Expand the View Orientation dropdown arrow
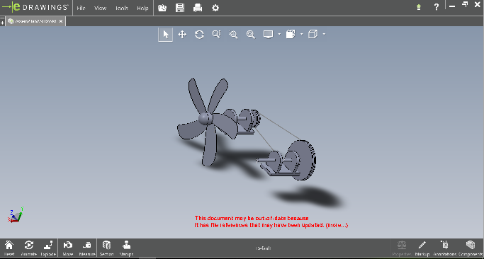Screen dimensions: 484x259 point(324,34)
